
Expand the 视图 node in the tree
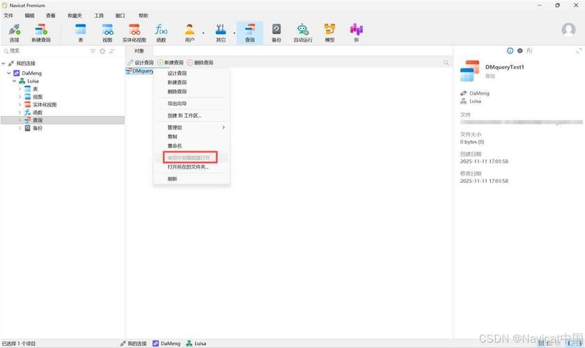(x=19, y=97)
